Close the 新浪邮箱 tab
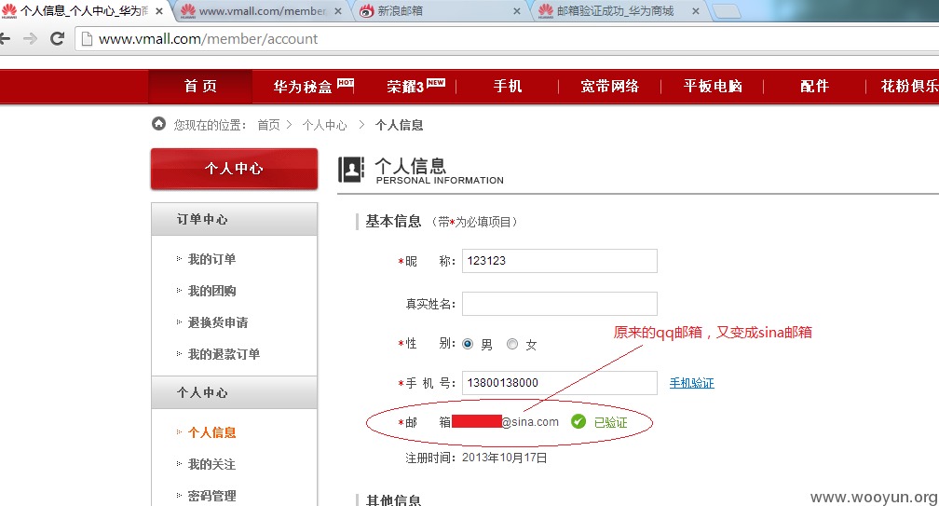This screenshot has width=939, height=506. (517, 11)
